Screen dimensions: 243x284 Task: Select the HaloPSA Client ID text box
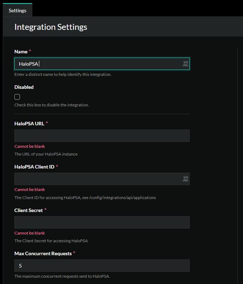click(x=98, y=179)
